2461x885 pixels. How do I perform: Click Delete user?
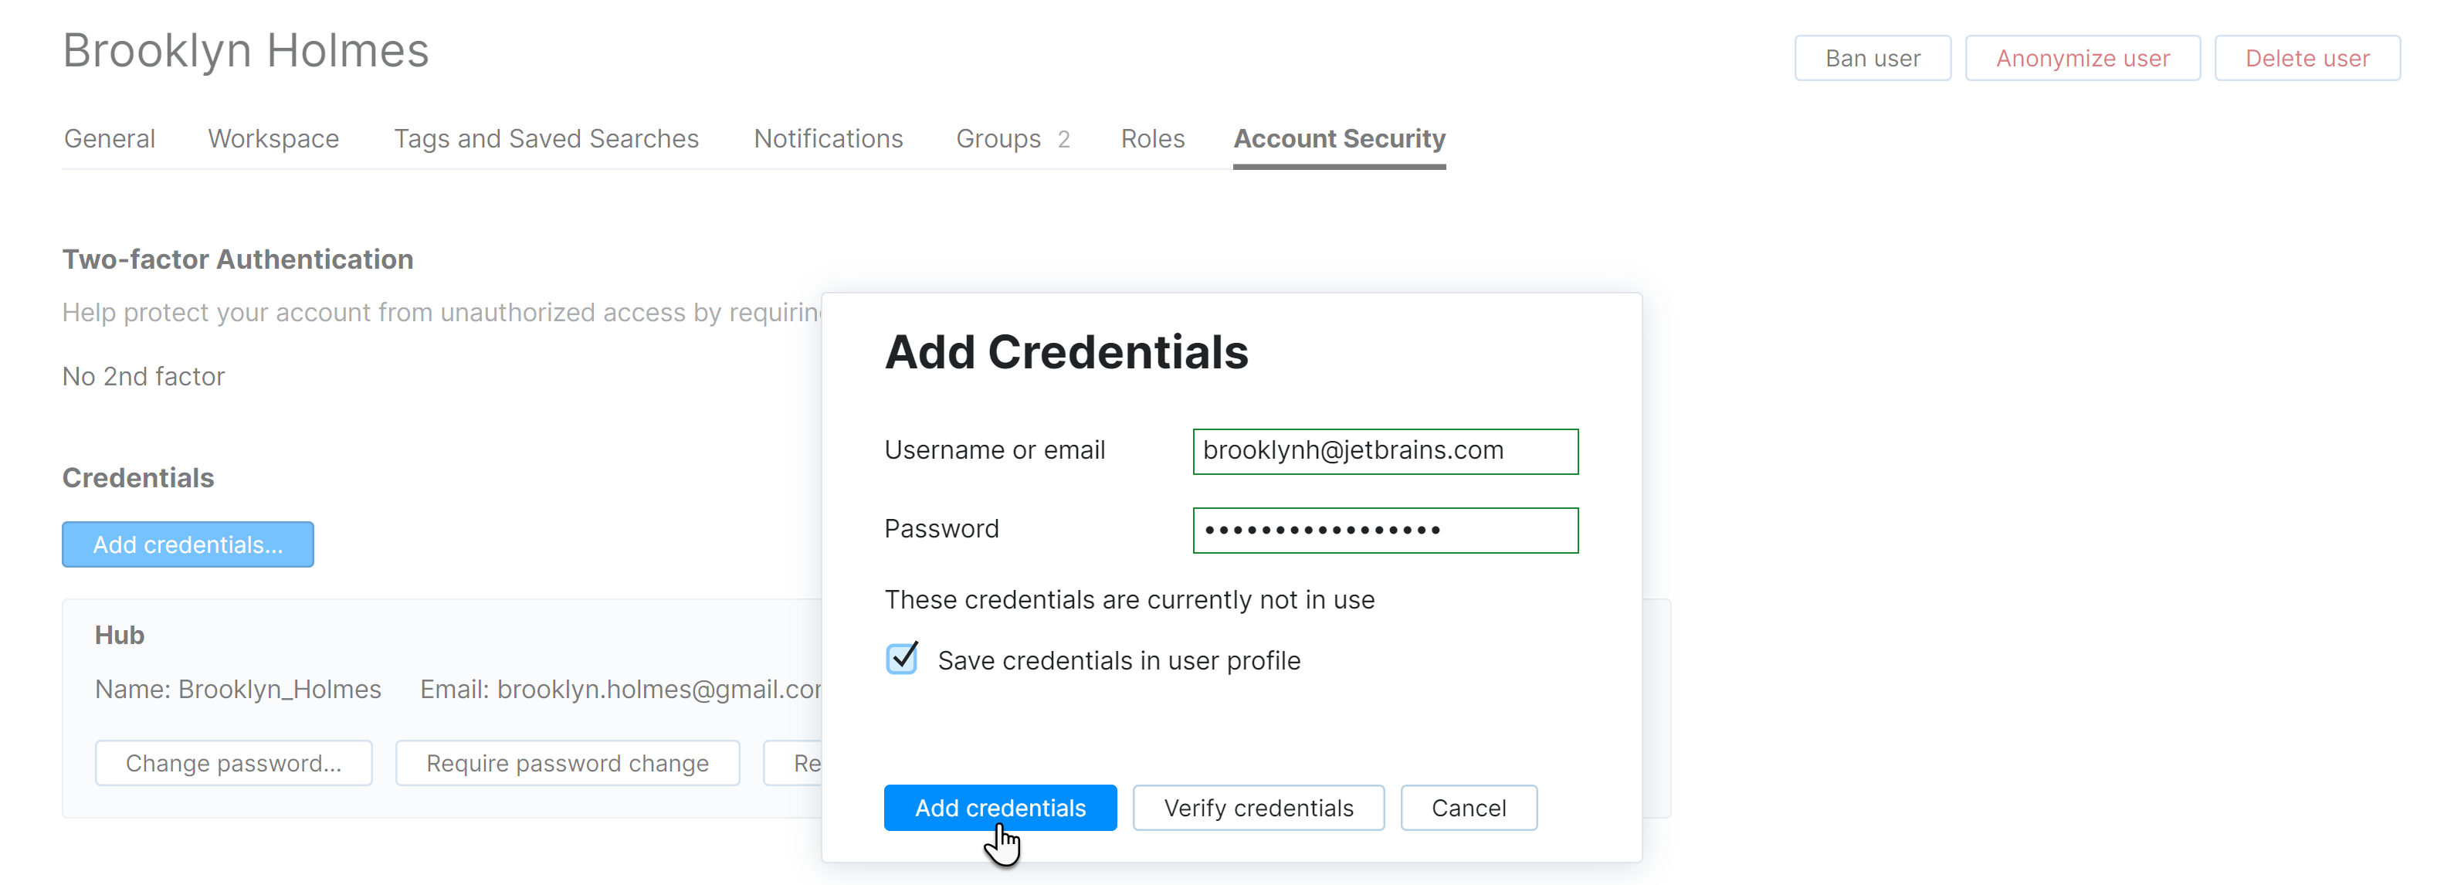click(2307, 57)
